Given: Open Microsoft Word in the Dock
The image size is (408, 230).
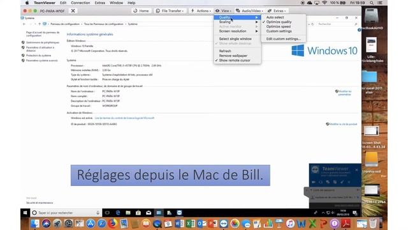Looking at the screenshot, I should 179,224.
